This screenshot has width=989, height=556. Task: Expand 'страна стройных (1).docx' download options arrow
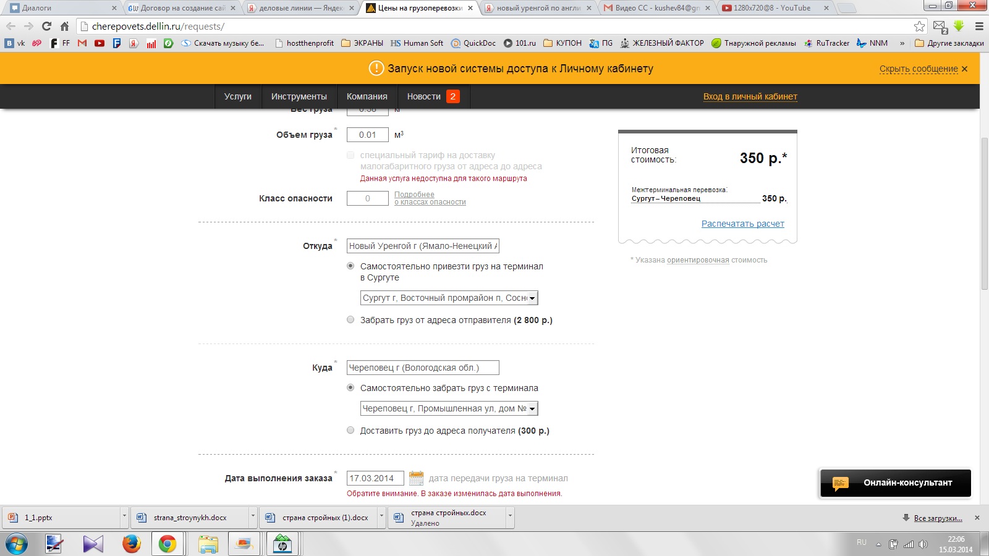click(x=381, y=518)
